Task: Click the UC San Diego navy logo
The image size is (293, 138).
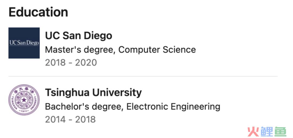Action: (24, 43)
